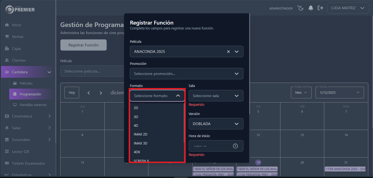This screenshot has width=373, height=178.
Task: Open Ventas from sidebar cart icon
Action: [7, 37]
